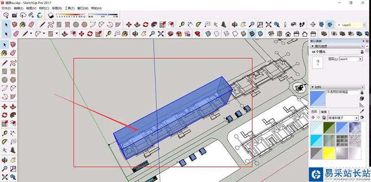The width and height of the screenshot is (371, 182).
Task: Activate the Walk footprints tool
Action: point(302,25)
